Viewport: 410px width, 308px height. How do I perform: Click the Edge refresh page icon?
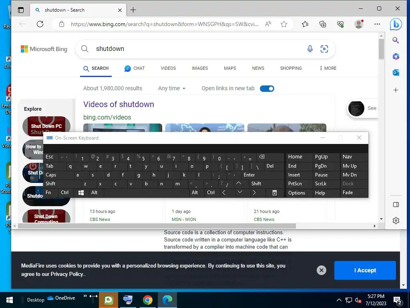point(40,24)
